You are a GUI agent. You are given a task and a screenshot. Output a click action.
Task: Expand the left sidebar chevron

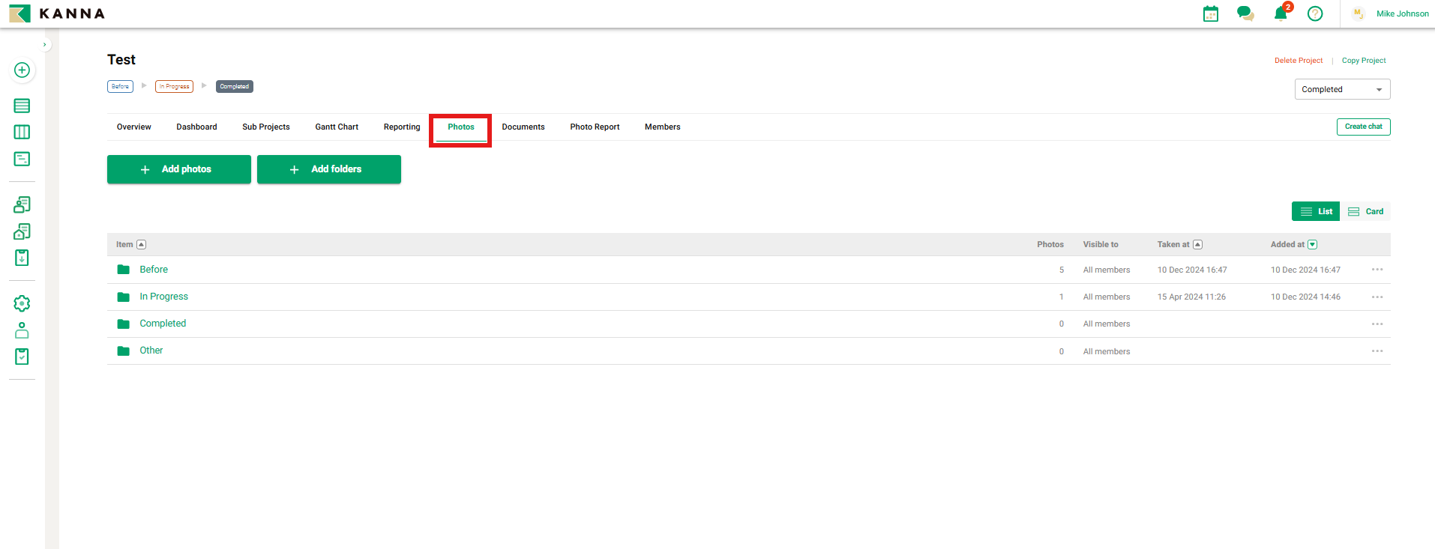(45, 44)
